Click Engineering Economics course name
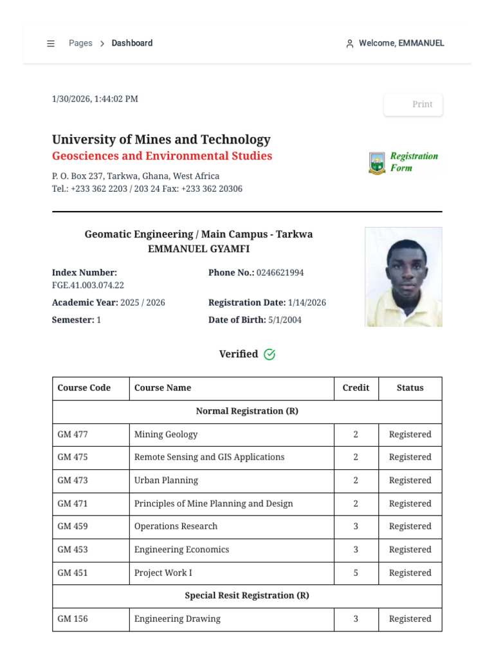The width and height of the screenshot is (494, 659). [181, 550]
